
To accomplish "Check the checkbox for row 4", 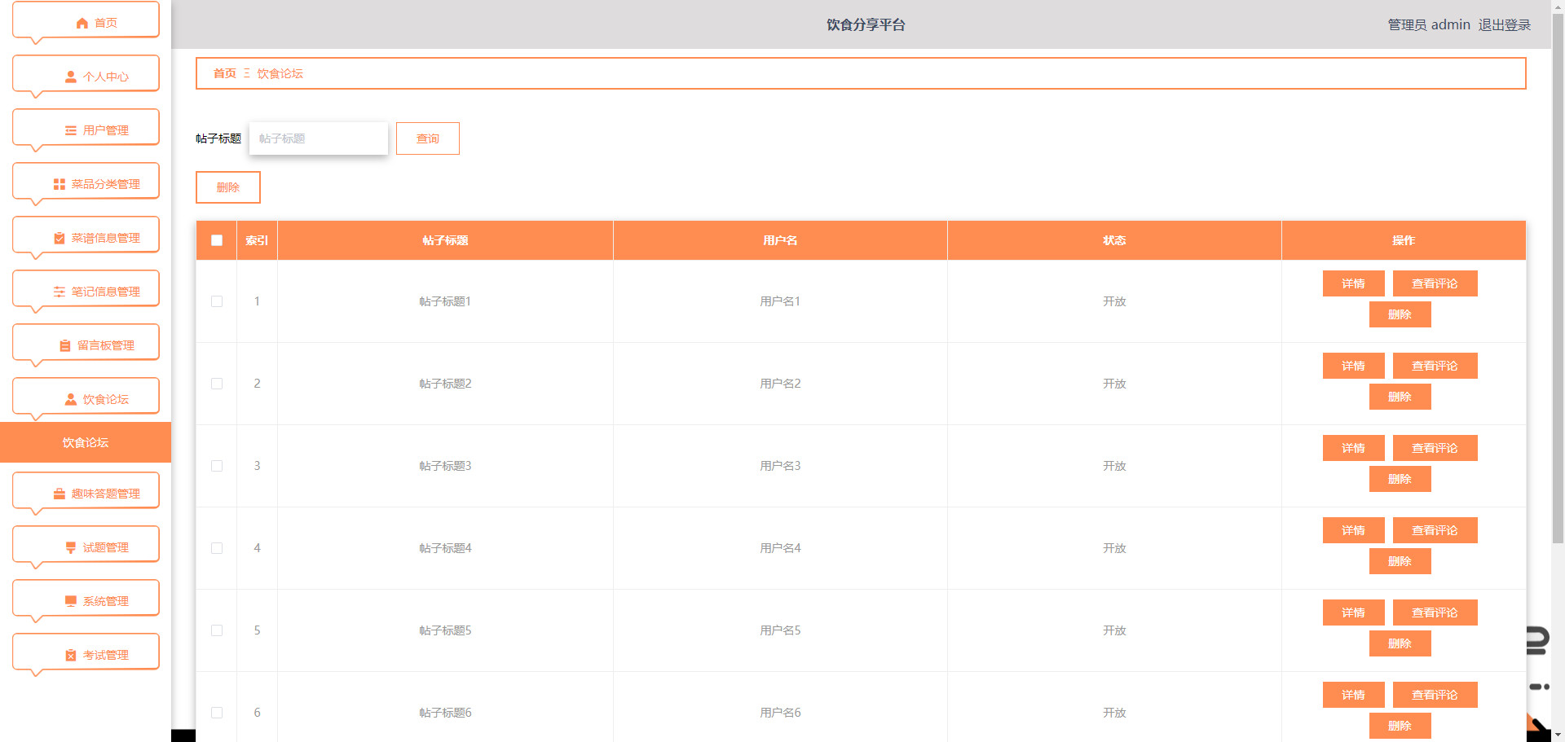I will 217,548.
